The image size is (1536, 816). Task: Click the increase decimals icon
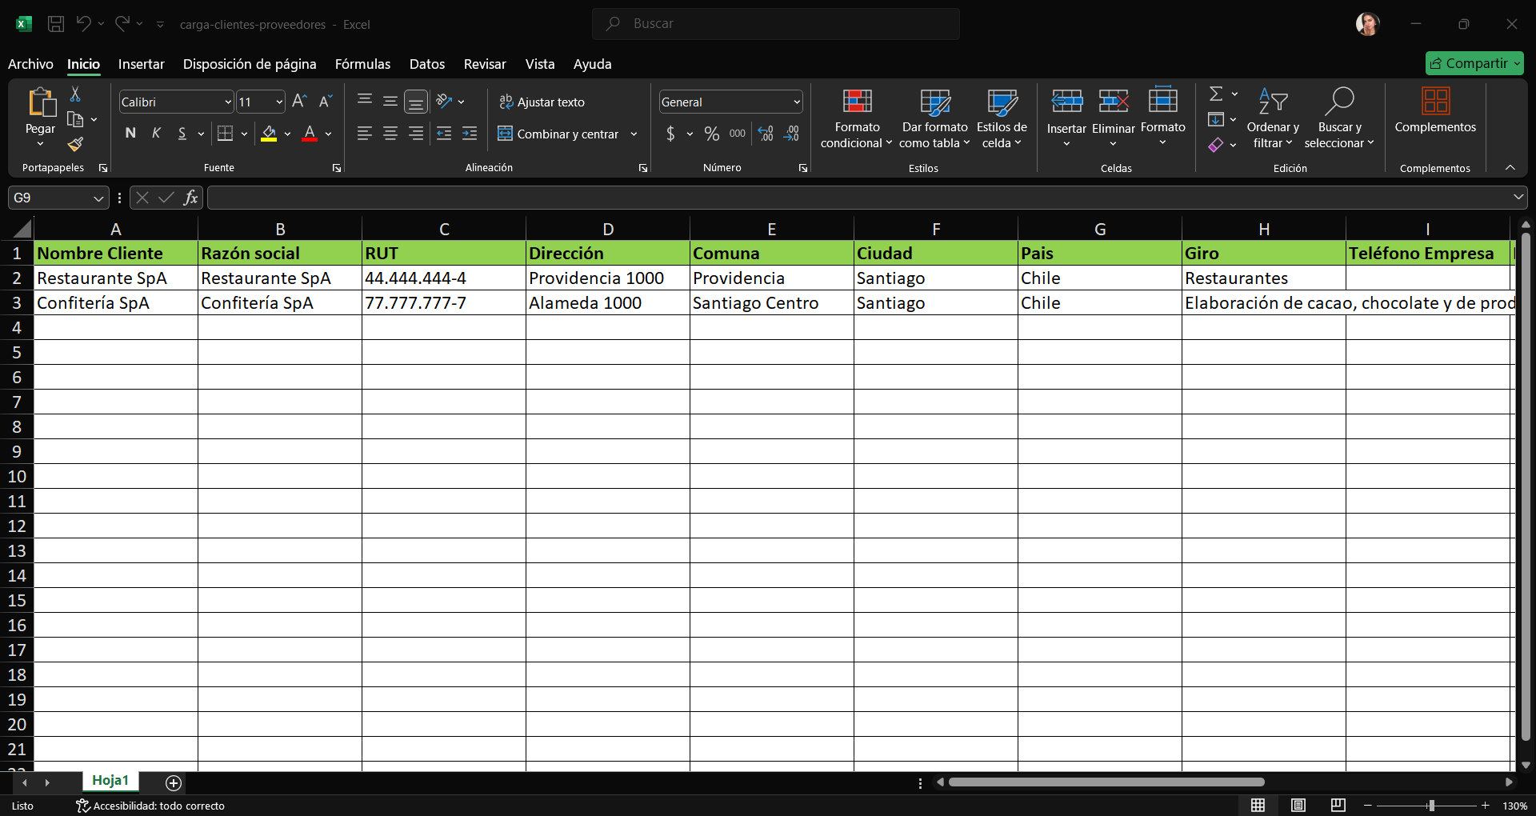point(766,134)
